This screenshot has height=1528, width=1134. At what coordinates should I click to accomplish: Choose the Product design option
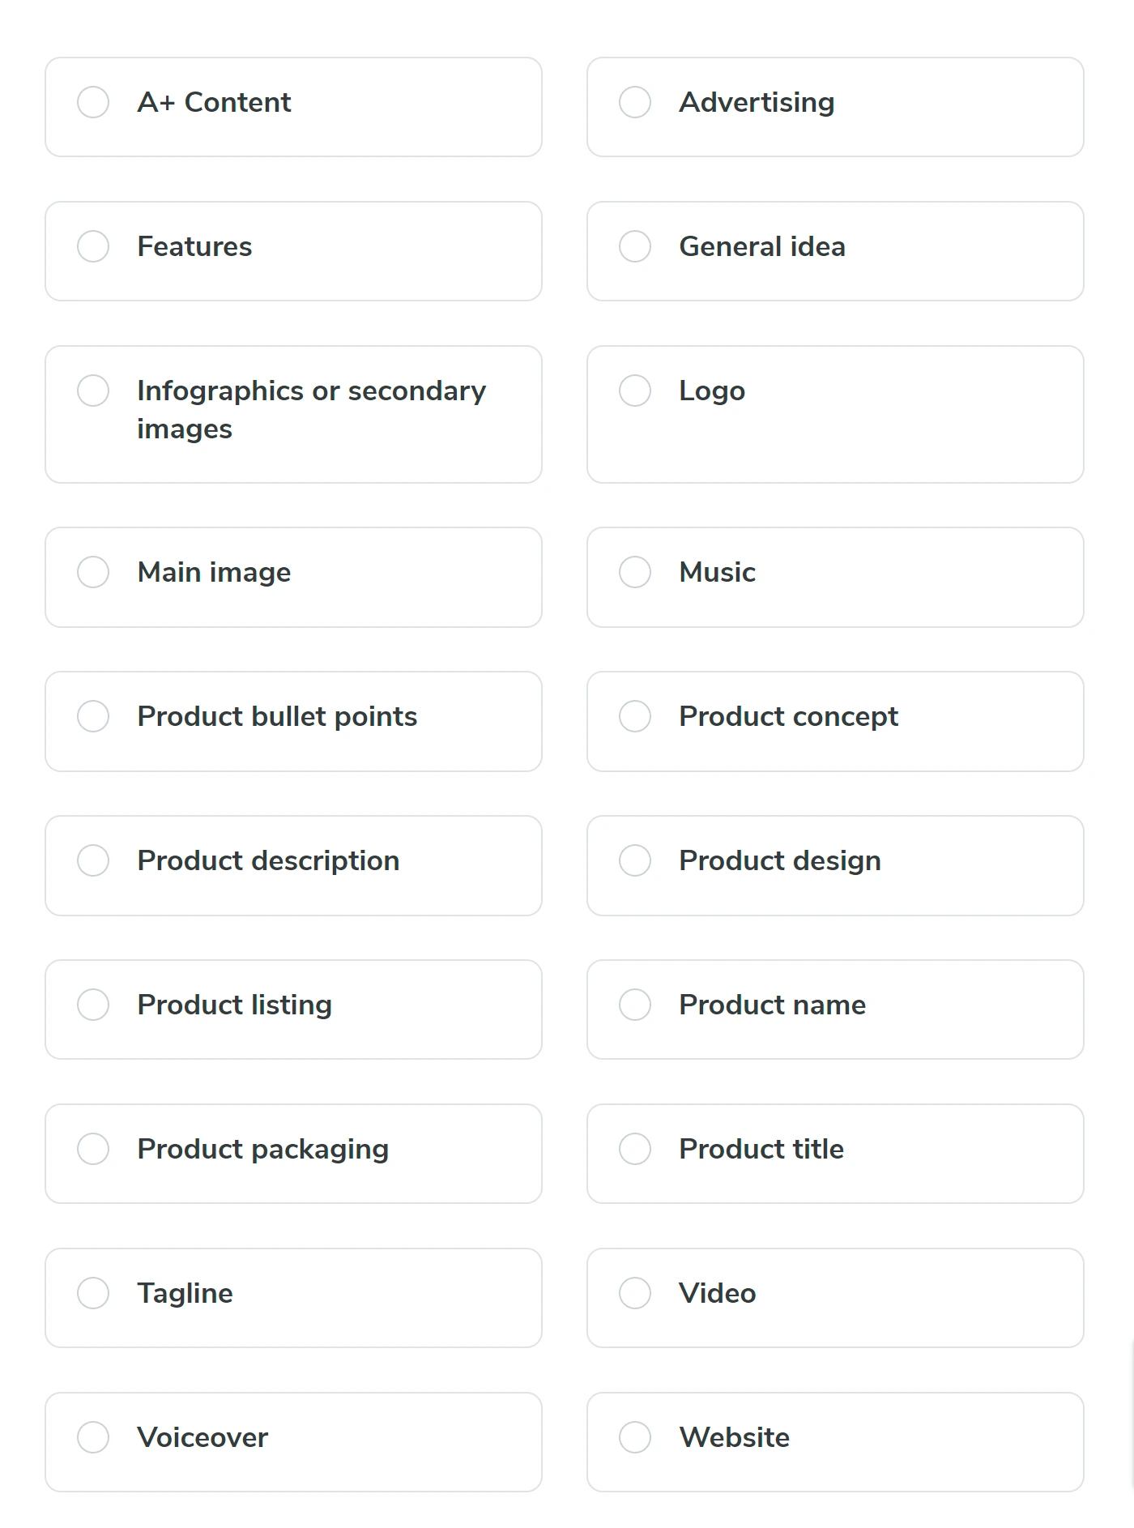tap(635, 861)
